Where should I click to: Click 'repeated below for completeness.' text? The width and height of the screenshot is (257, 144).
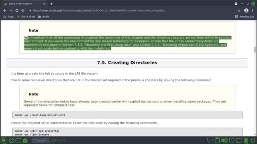click(50, 105)
